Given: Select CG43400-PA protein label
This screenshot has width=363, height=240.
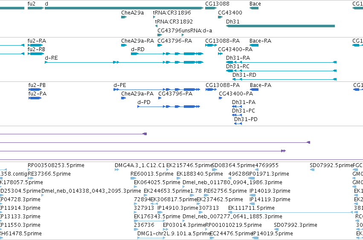Looking at the screenshot, I should [236, 94].
